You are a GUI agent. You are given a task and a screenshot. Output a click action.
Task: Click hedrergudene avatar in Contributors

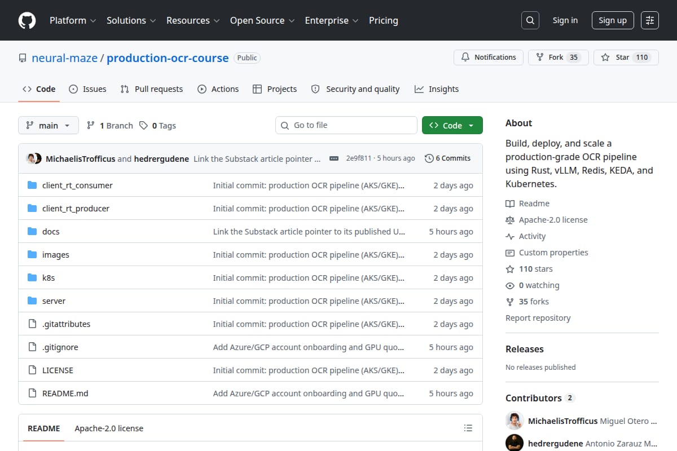[515, 443]
